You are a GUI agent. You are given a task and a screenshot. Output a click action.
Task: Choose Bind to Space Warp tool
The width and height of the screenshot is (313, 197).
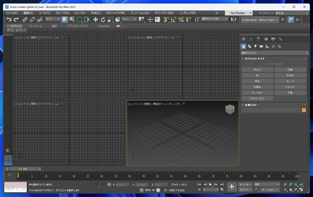(40, 20)
